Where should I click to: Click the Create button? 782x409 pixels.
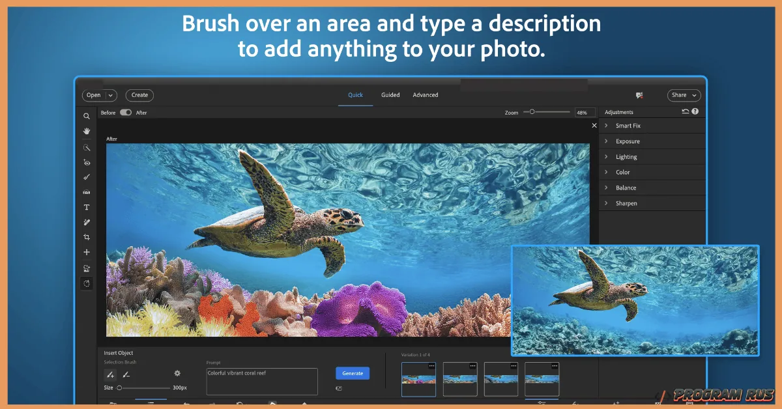139,95
